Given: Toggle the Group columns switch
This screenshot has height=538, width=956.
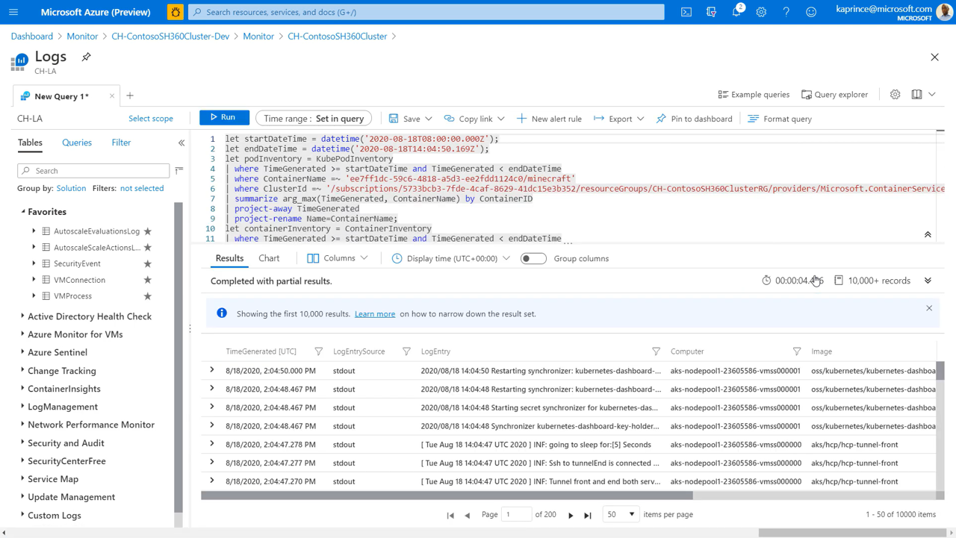Looking at the screenshot, I should (x=533, y=259).
